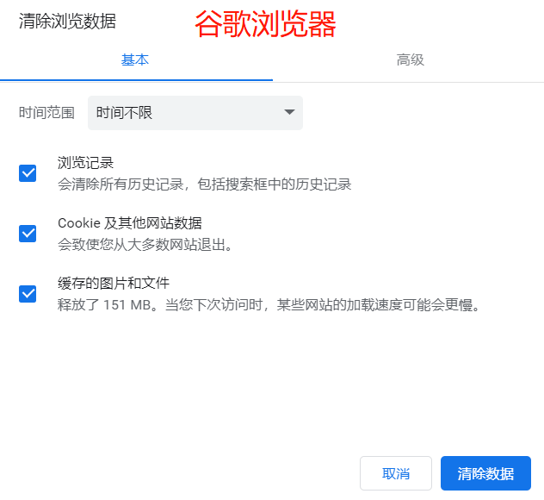Click the 缓存的图片和文件 label text
This screenshot has height=500, width=544.
pyautogui.click(x=114, y=283)
